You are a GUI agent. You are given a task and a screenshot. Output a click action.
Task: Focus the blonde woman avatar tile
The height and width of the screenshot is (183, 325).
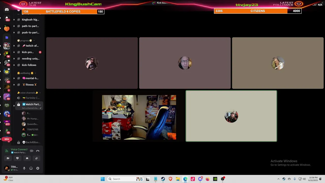[278, 63]
